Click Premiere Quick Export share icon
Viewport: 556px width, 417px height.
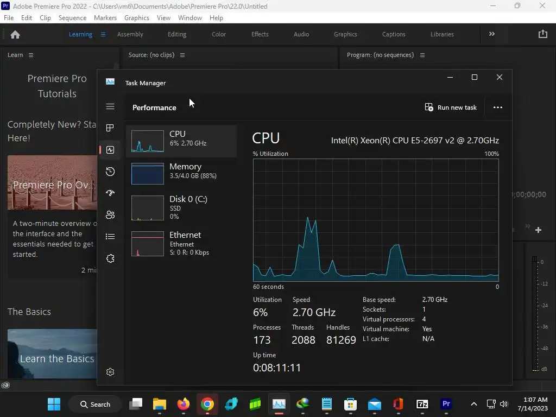(543, 34)
